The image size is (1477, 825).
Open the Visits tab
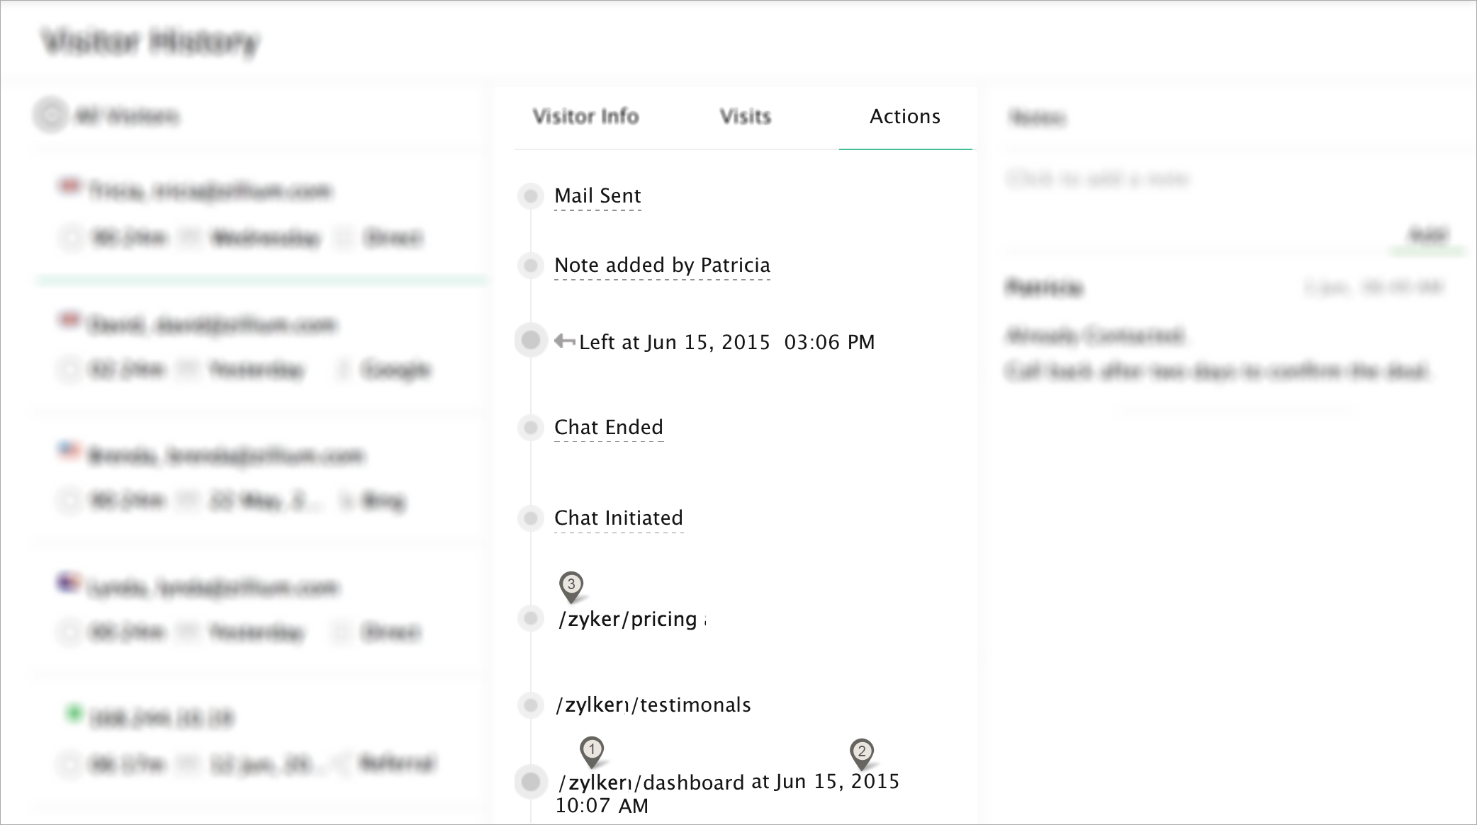pyautogui.click(x=745, y=117)
